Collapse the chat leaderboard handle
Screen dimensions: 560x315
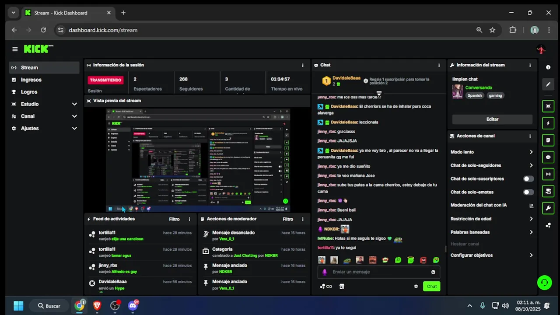[379, 93]
